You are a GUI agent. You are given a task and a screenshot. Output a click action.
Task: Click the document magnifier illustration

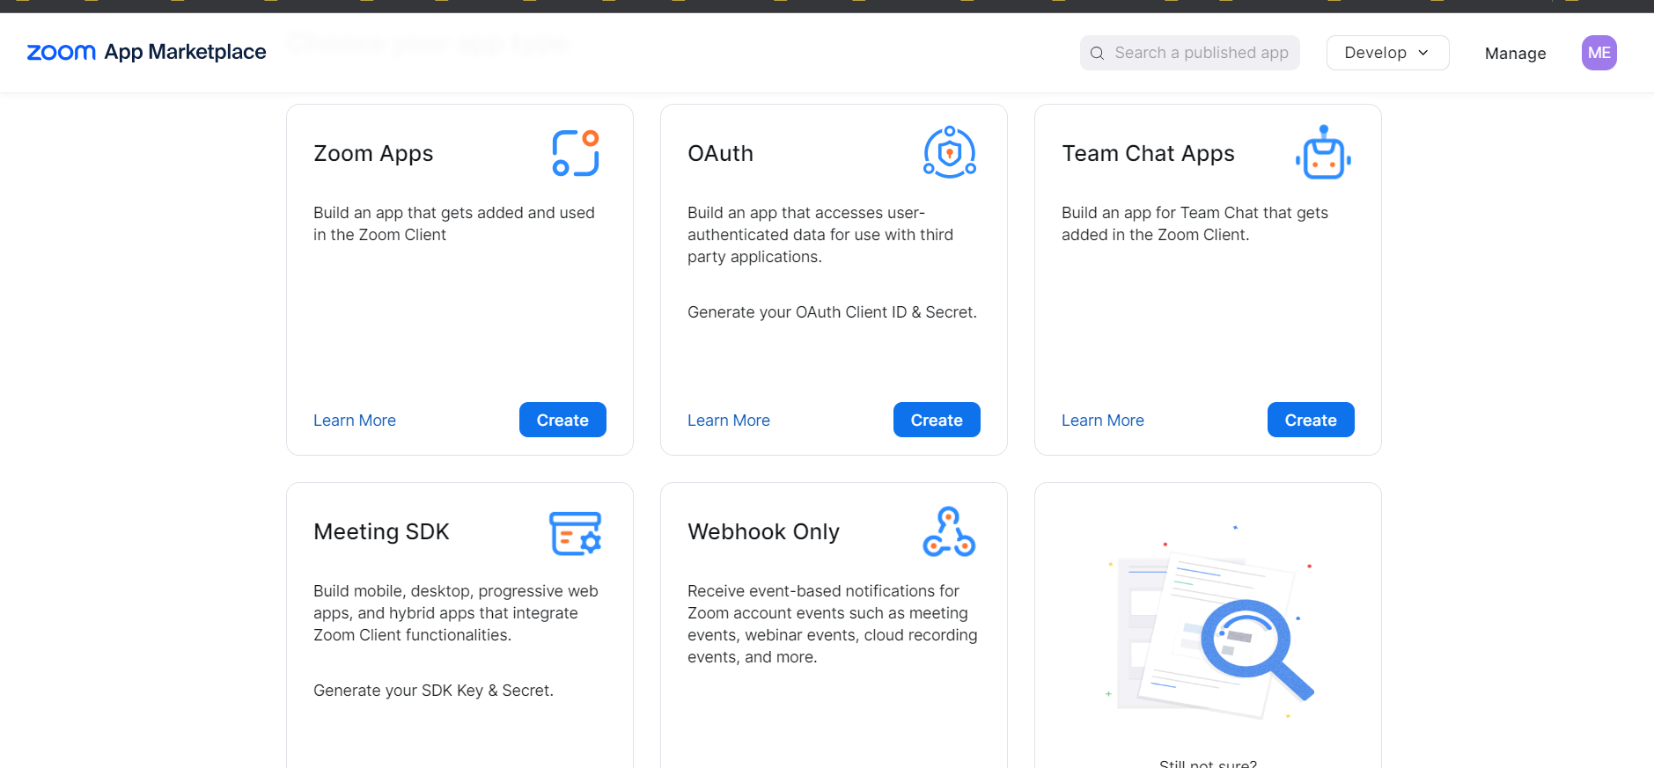(1209, 622)
